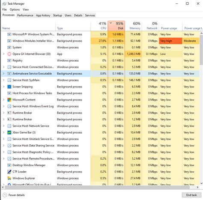Click the Service Host: Remote Procedure icon
This screenshot has width=203, height=200.
pos(9,158)
